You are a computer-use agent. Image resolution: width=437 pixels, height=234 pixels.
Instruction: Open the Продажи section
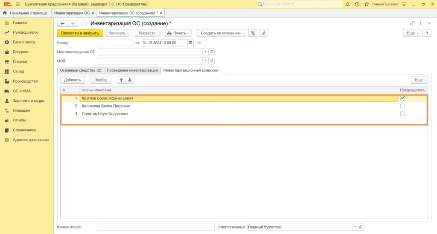pos(20,52)
